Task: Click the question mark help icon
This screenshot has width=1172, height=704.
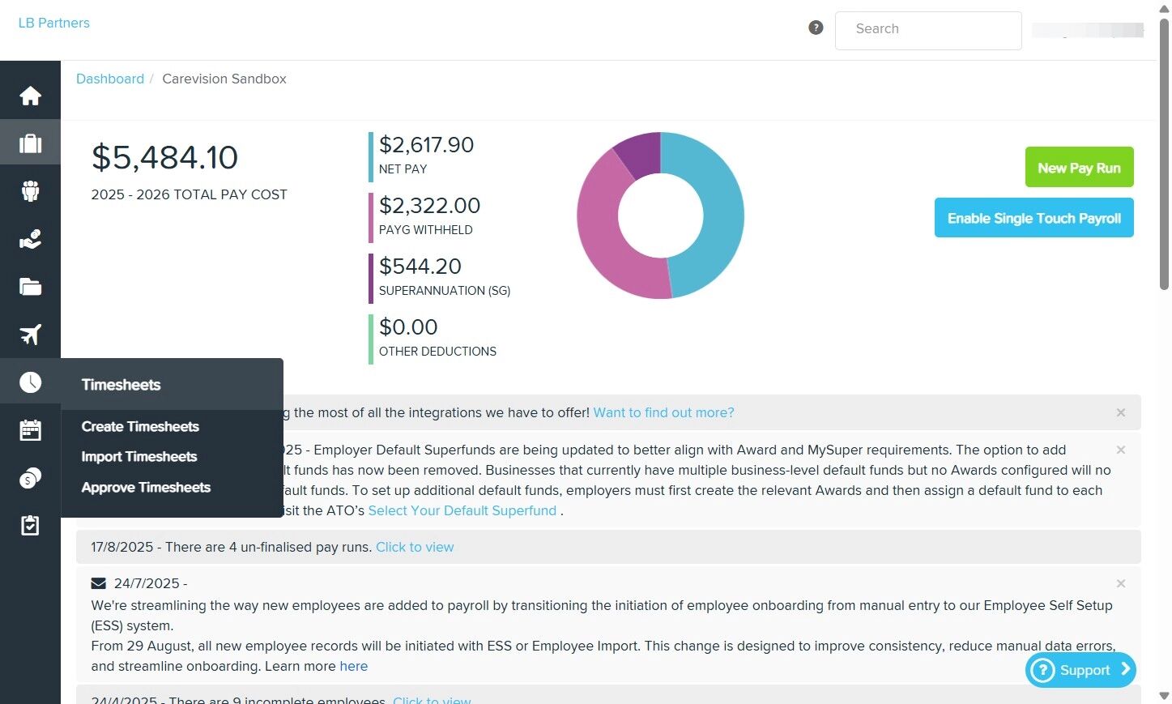Action: point(816,28)
